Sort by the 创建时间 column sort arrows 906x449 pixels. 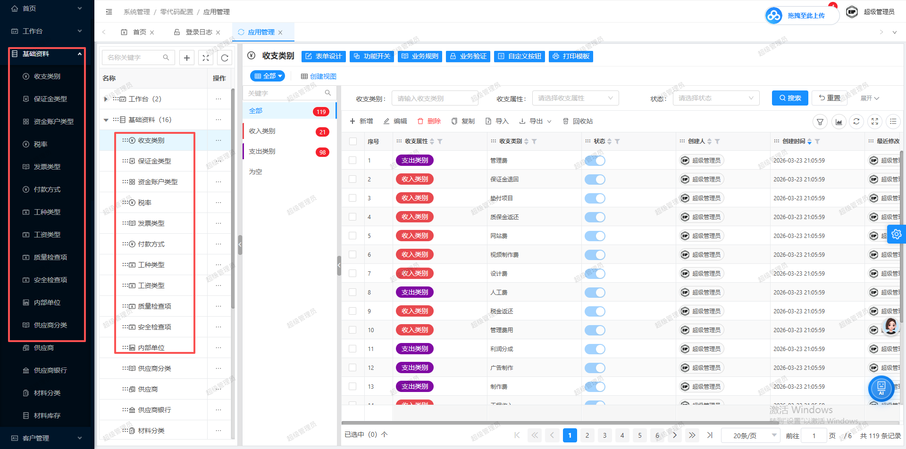tap(810, 141)
